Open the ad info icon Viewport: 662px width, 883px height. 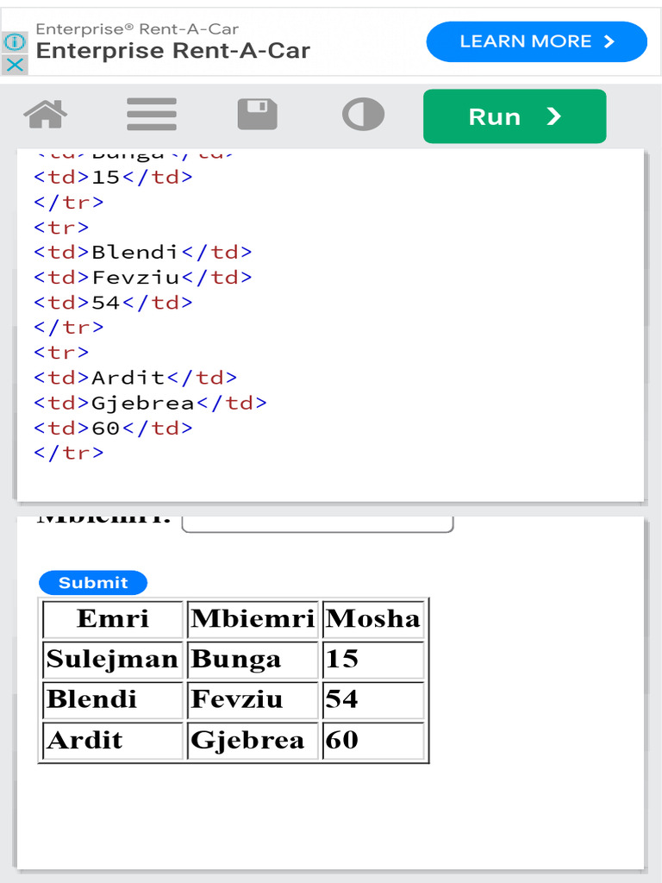(15, 41)
